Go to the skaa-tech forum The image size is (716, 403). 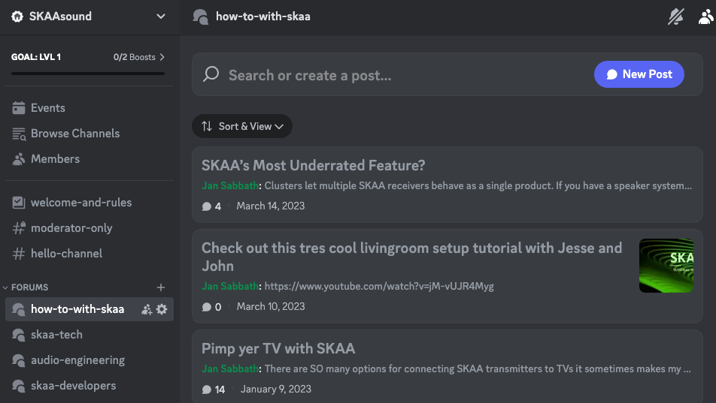click(56, 335)
